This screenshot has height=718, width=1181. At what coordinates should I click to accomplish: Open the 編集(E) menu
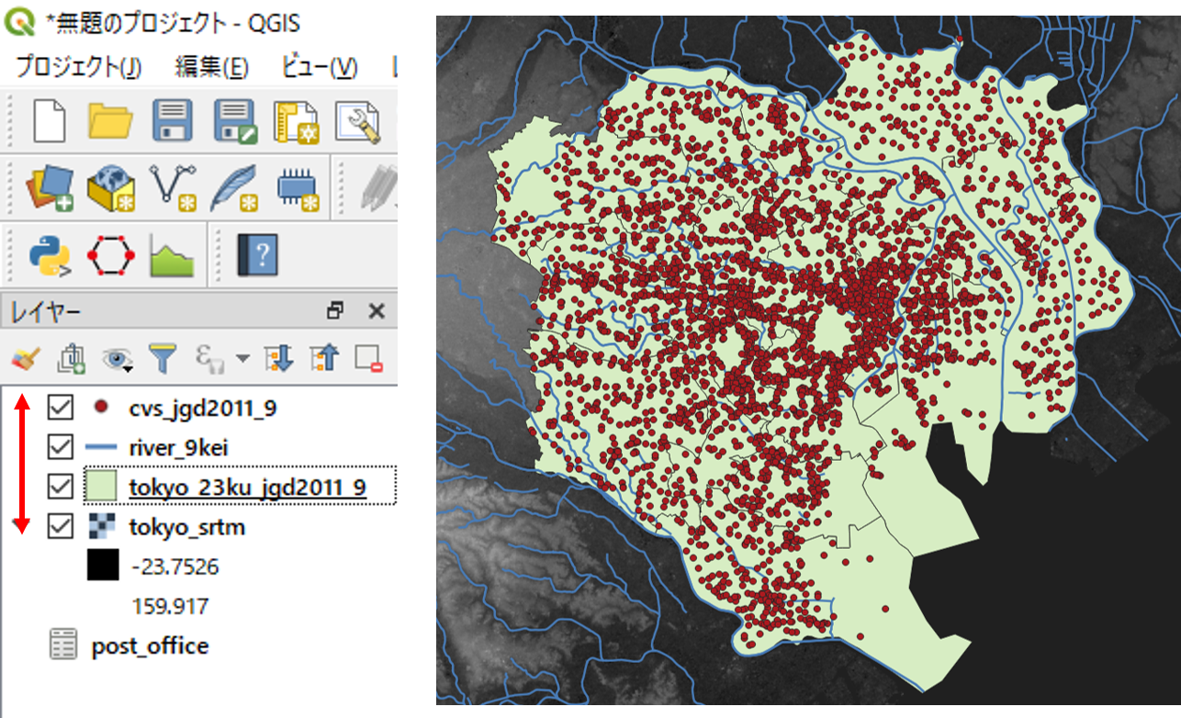tap(212, 66)
